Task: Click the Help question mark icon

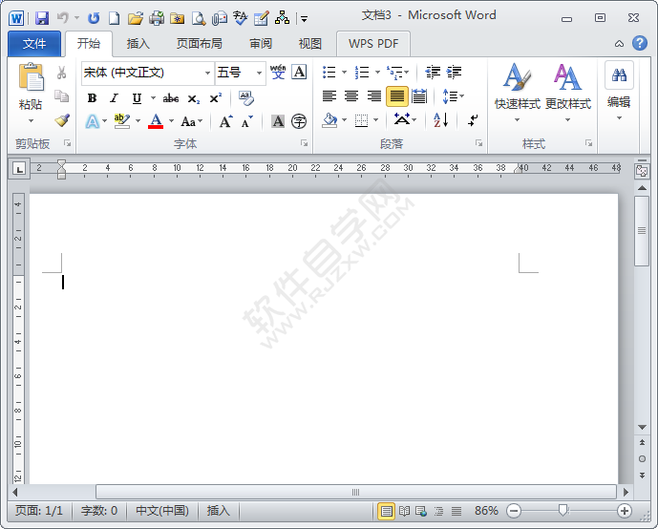Action: [640, 43]
